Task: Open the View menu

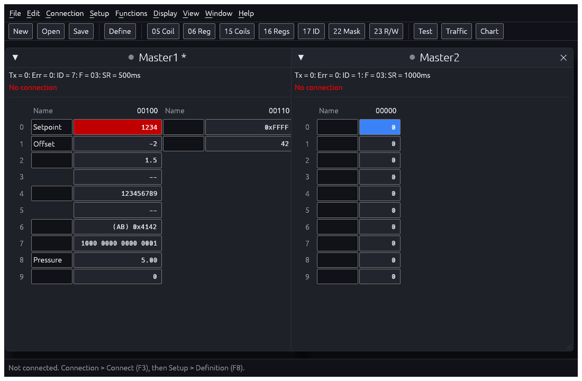Action: (x=191, y=13)
